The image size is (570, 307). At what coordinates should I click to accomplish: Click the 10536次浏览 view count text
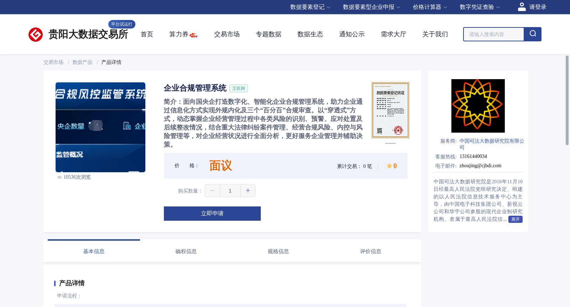point(77,177)
